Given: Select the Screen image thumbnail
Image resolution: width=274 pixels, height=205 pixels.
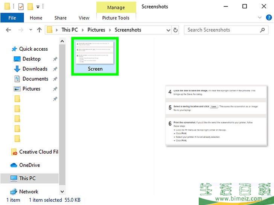Looking at the screenshot, I should (x=95, y=56).
